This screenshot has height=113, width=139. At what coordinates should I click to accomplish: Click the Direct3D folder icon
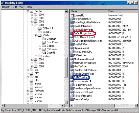[x=44, y=39]
